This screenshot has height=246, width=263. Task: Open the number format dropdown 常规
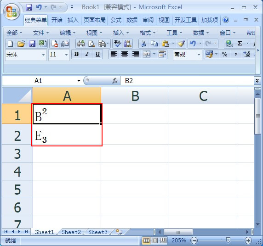pyautogui.click(x=199, y=55)
